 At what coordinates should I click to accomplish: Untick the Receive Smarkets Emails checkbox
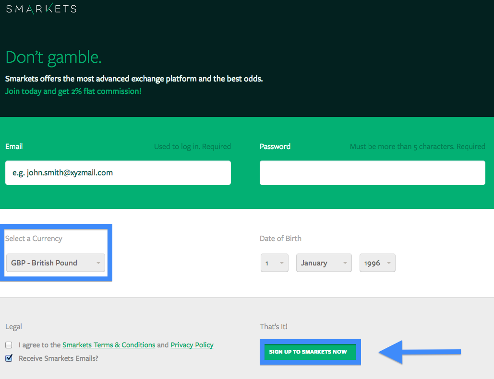point(9,358)
